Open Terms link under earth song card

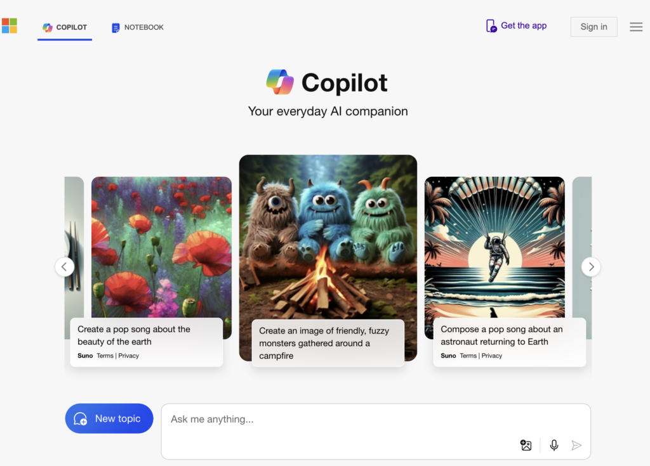(105, 356)
